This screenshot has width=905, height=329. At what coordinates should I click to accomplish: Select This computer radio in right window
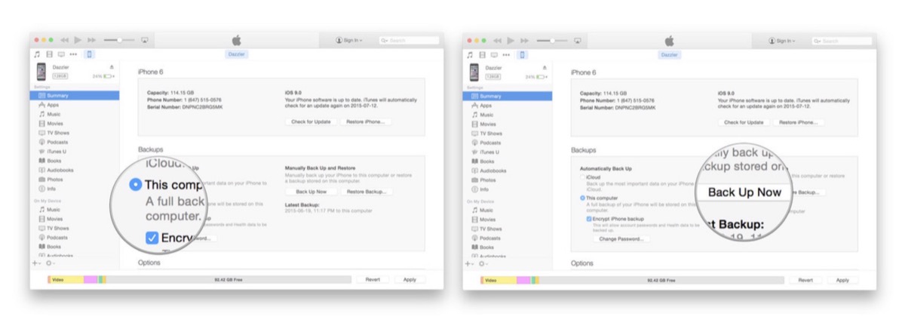582,198
